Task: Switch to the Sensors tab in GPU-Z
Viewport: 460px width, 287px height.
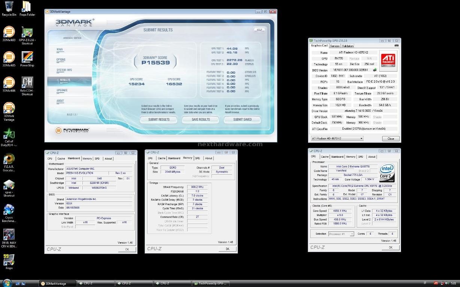Action: coord(335,46)
